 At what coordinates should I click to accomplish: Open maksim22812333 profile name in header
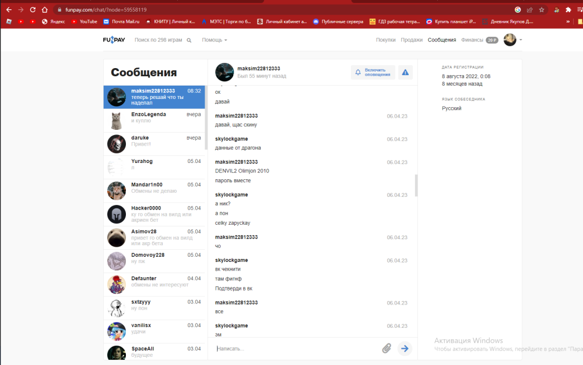point(259,68)
